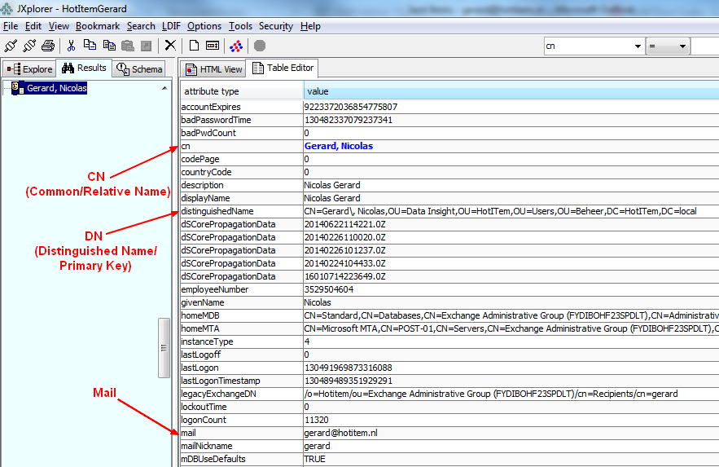
Task: Open the LDIF menu
Action: coord(170,26)
